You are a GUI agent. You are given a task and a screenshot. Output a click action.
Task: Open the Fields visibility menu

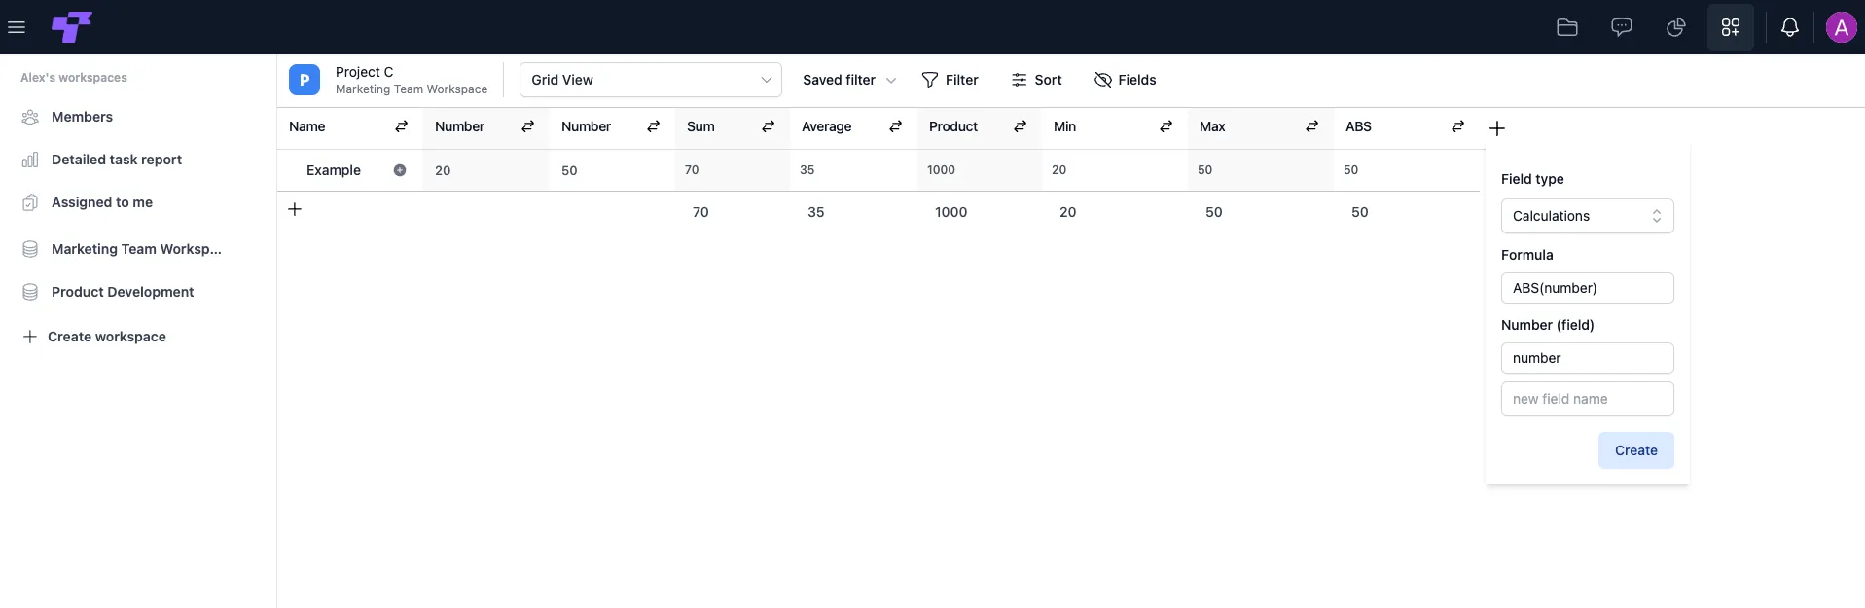point(1125,80)
